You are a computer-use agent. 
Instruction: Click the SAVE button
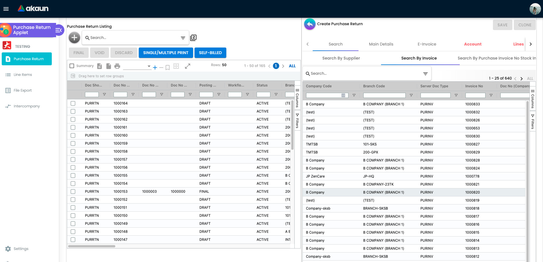502,25
